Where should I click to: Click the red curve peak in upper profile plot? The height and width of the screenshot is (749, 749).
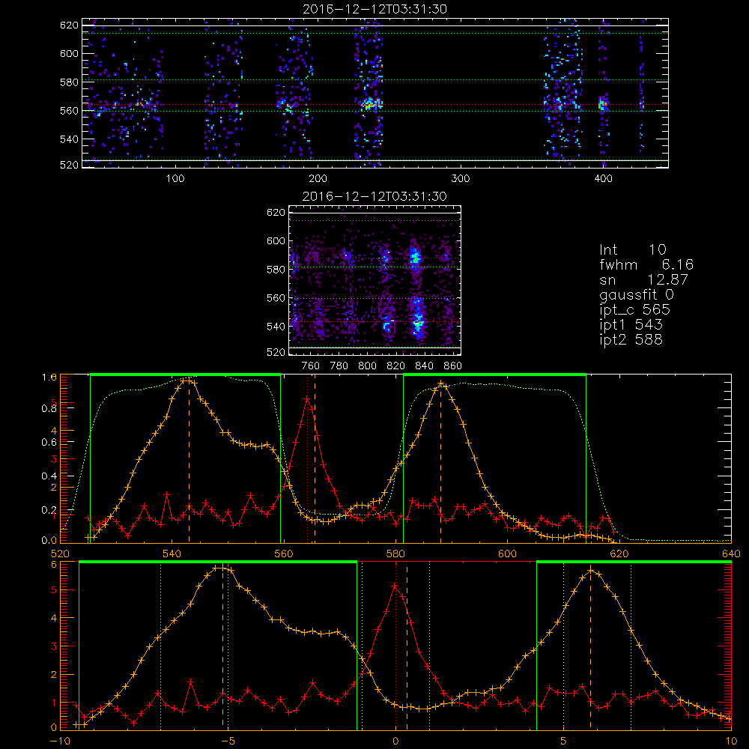[308, 398]
